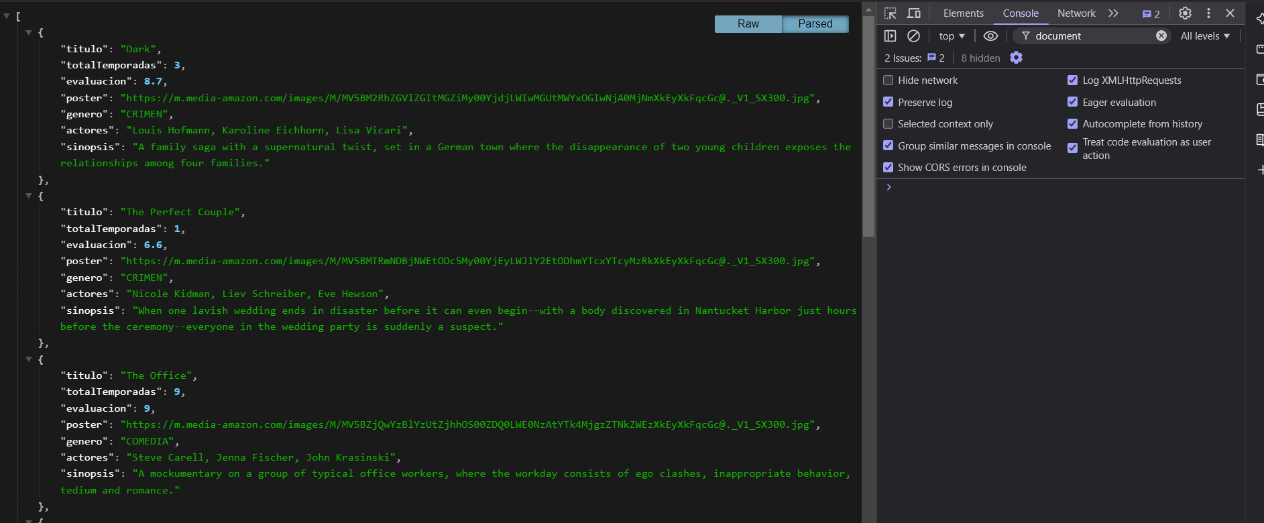Click The Office sinopsis mockumentary text
This screenshot has width=1264, height=523.
pos(456,481)
